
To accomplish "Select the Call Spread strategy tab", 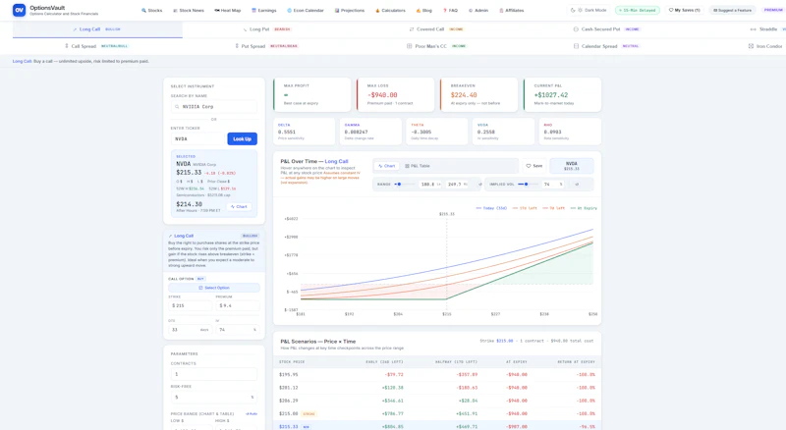I will (96, 46).
